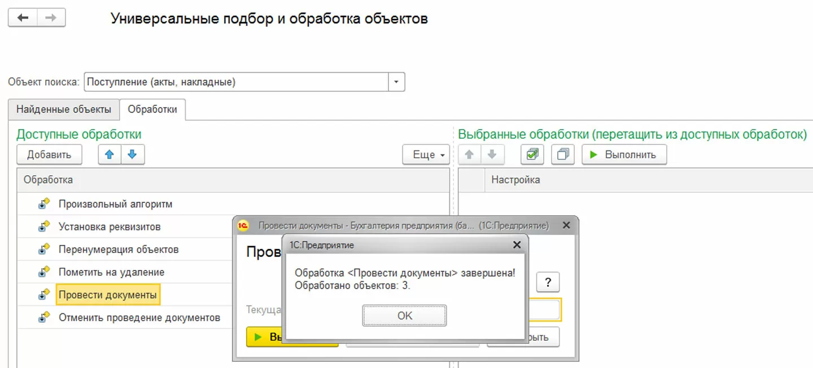Click the Объект поиска input field
Screen dimensions: 813x368
(236, 82)
